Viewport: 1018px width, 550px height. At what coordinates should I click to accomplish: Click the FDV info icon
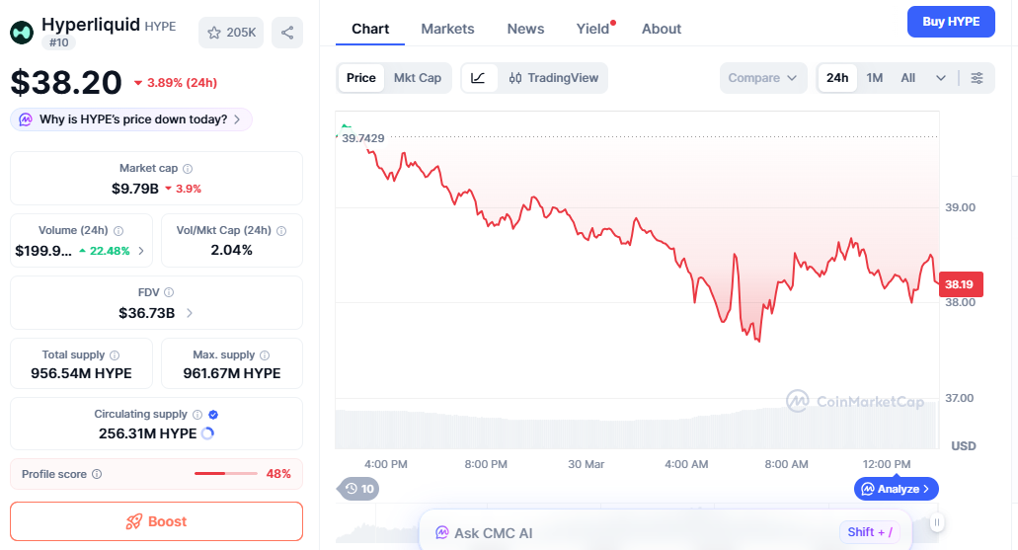tap(169, 293)
